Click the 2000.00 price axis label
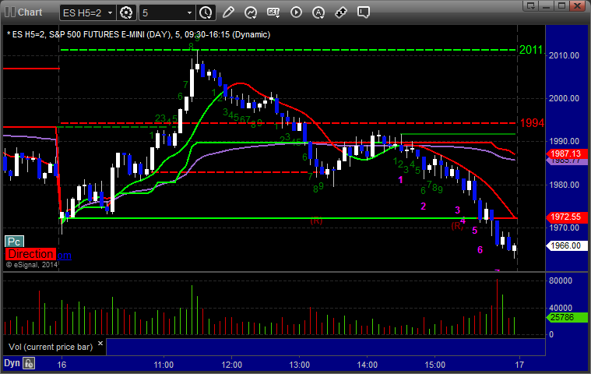This screenshot has width=591, height=374. point(564,98)
